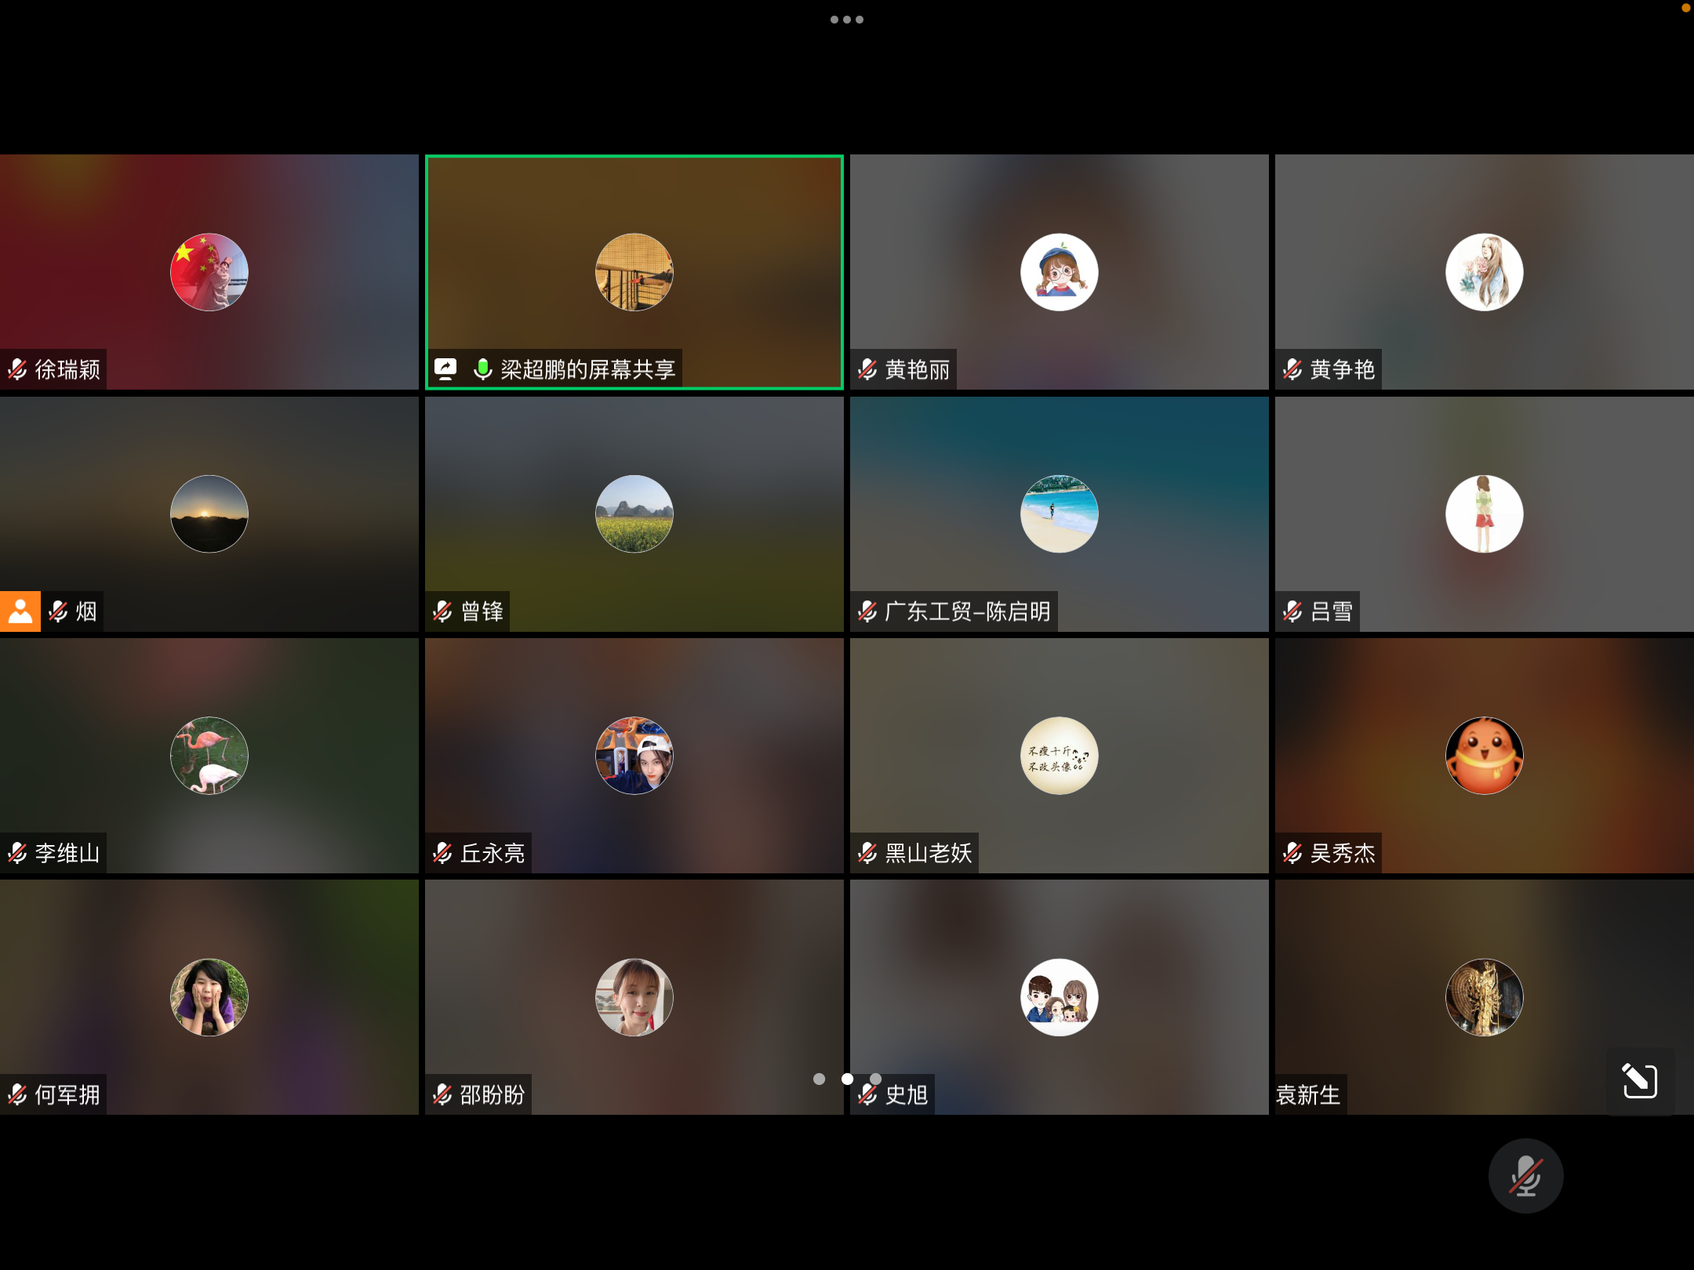The width and height of the screenshot is (1694, 1270).
Task: Go to the first page dot
Action: 819,1079
